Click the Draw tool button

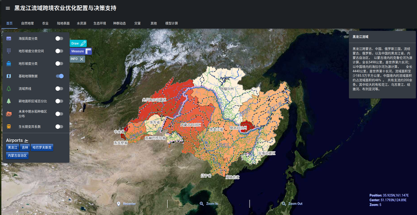coord(78,44)
